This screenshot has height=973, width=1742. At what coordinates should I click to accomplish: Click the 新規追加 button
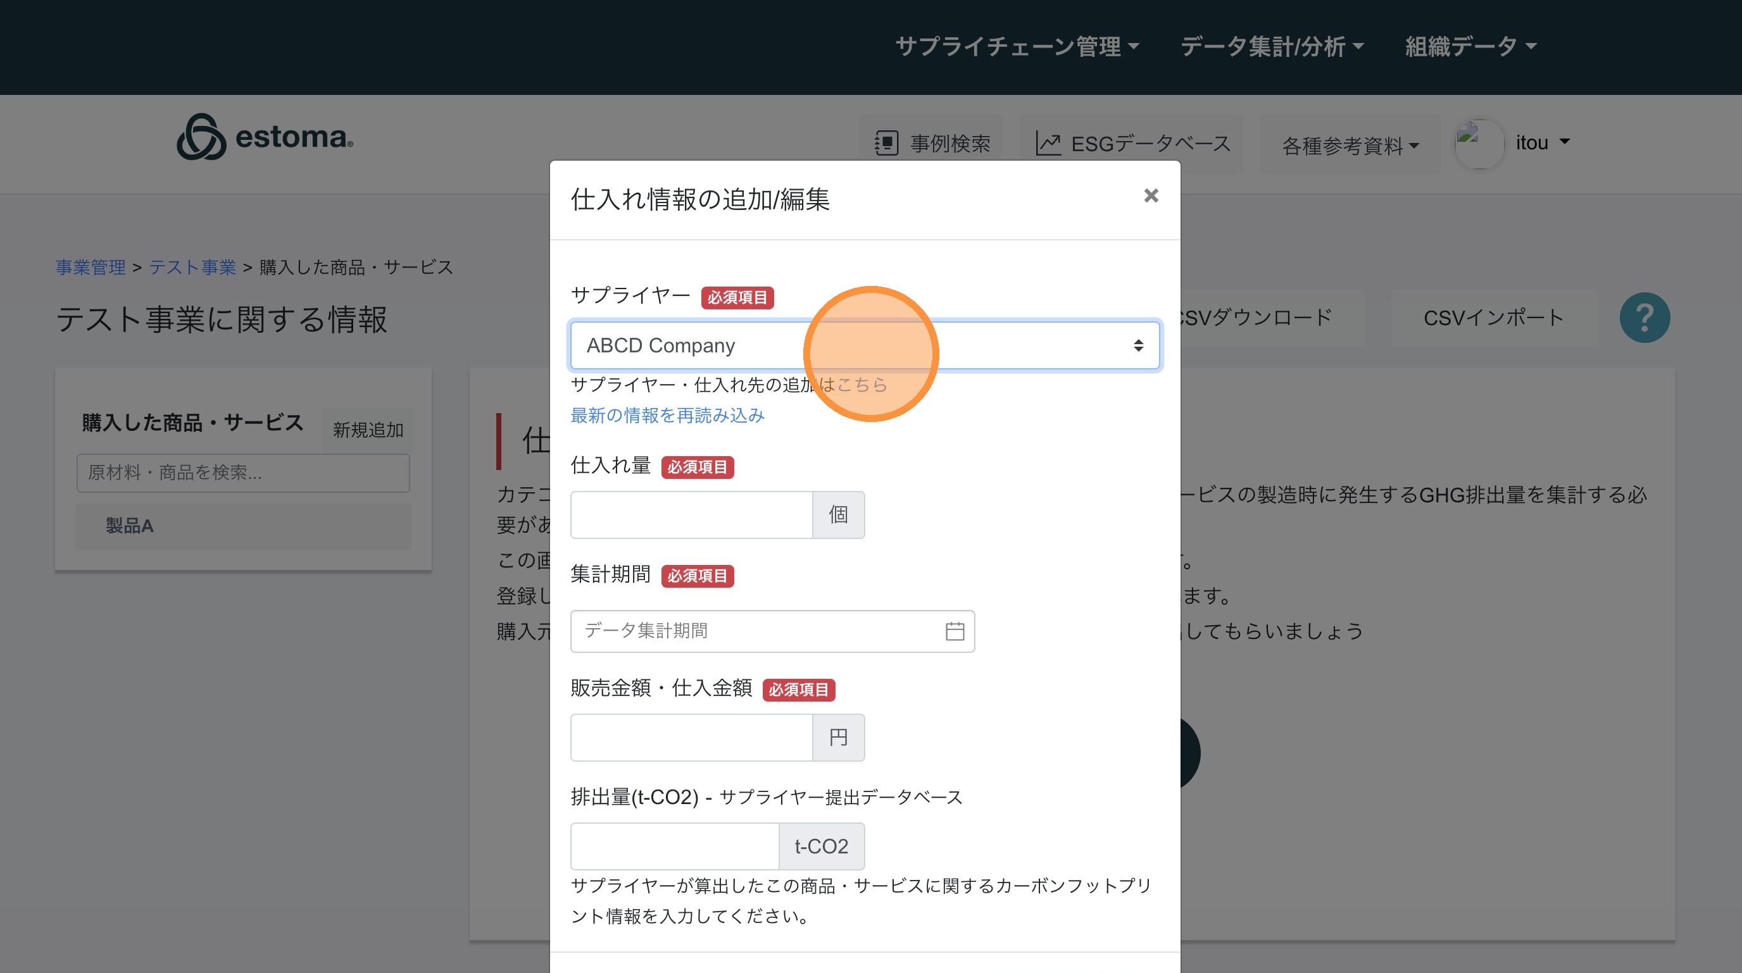point(368,430)
